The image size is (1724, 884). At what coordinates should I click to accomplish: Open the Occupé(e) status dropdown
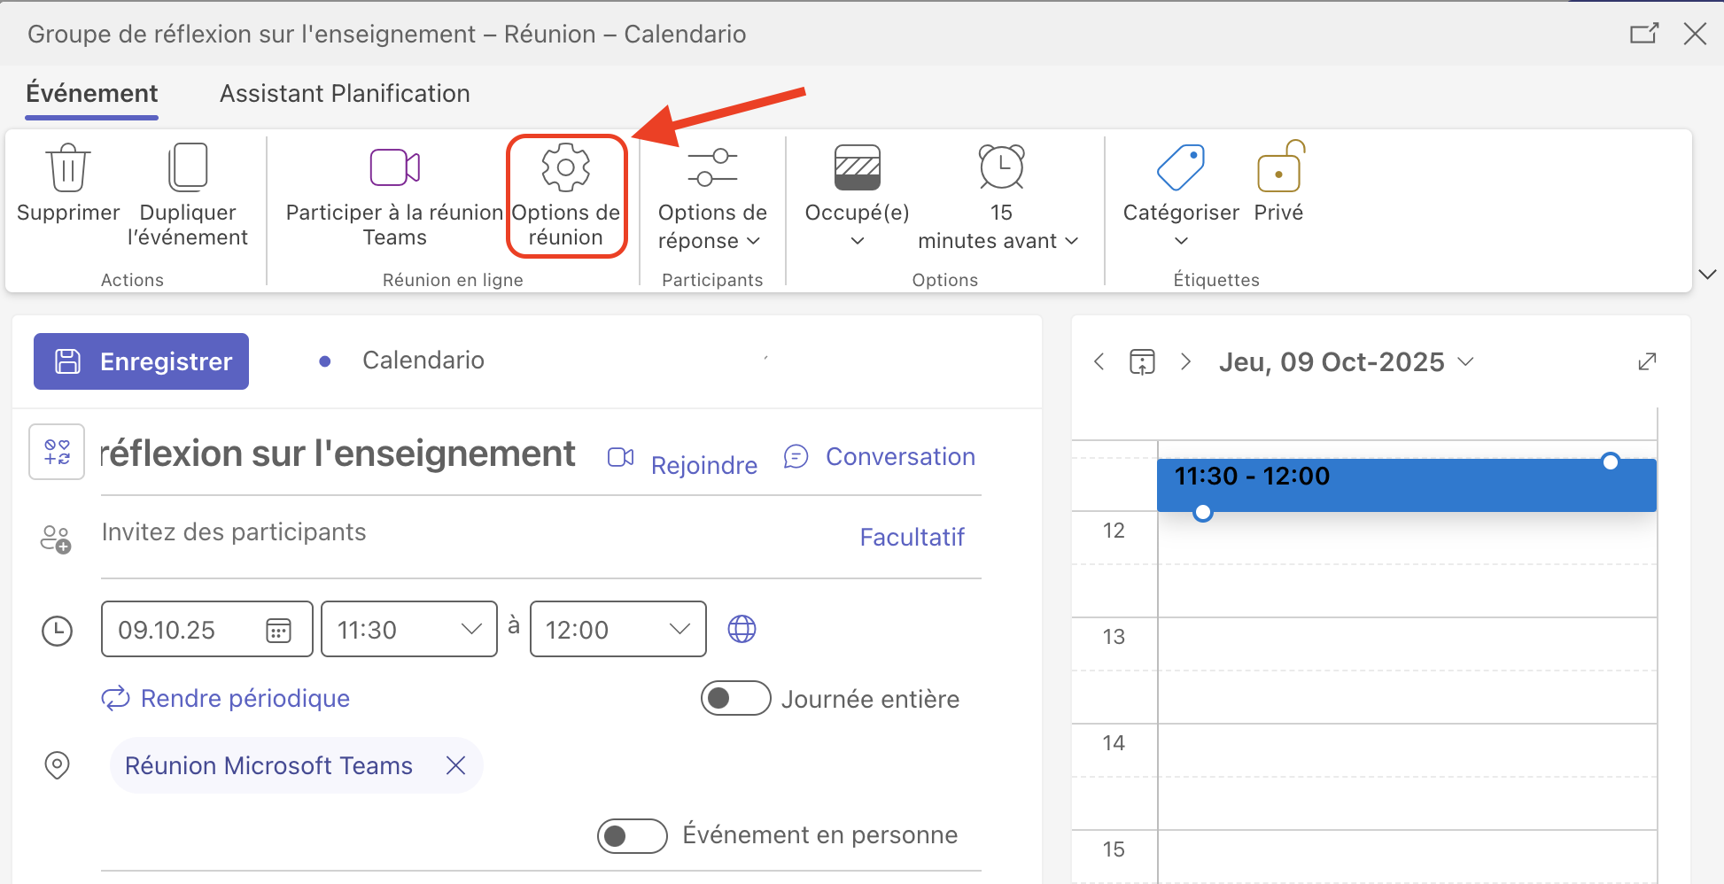(857, 226)
